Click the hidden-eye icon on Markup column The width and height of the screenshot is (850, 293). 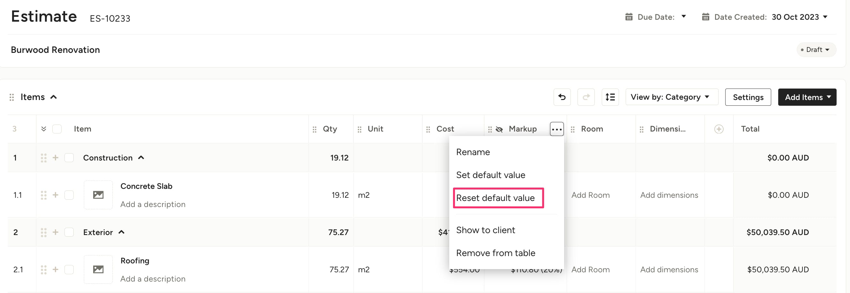(x=499, y=129)
